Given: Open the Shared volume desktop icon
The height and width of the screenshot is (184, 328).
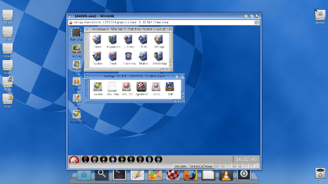Looking at the screenshot, I should tap(77, 65).
